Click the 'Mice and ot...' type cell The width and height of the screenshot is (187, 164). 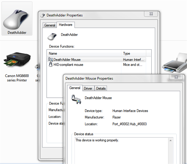coord(133,65)
